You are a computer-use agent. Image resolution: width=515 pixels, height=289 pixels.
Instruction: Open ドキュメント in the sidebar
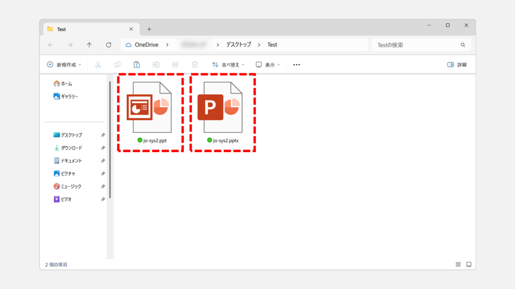click(x=68, y=161)
